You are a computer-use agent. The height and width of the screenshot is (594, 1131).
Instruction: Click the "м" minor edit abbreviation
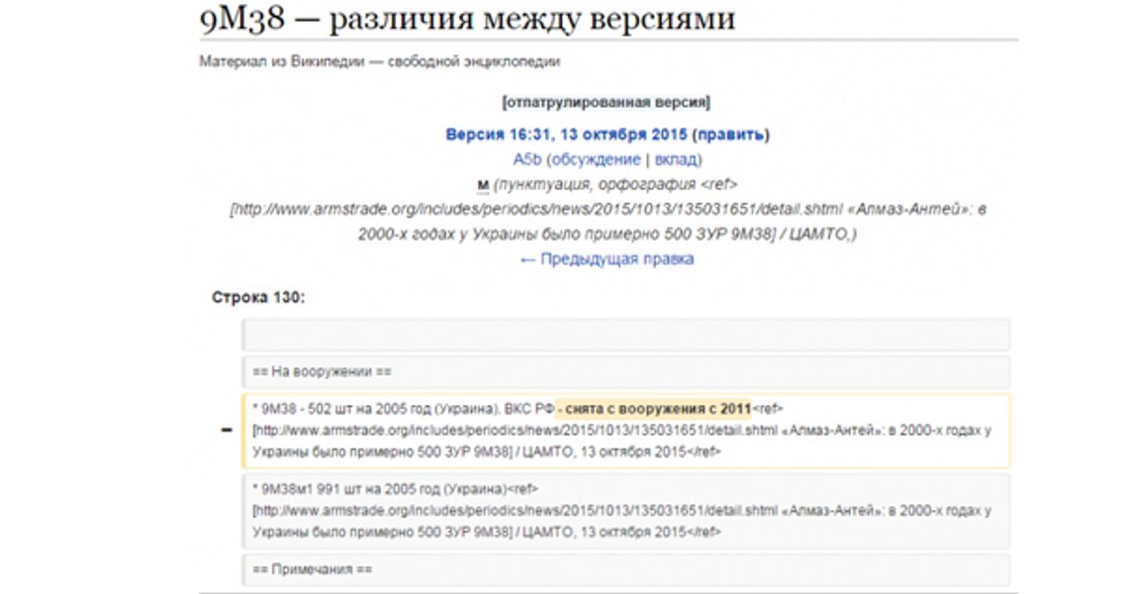pyautogui.click(x=483, y=184)
